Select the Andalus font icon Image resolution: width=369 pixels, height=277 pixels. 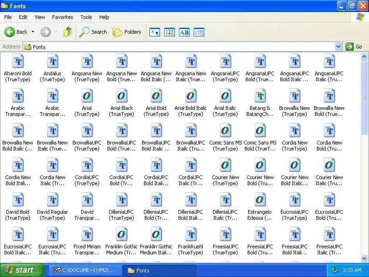pyautogui.click(x=53, y=61)
